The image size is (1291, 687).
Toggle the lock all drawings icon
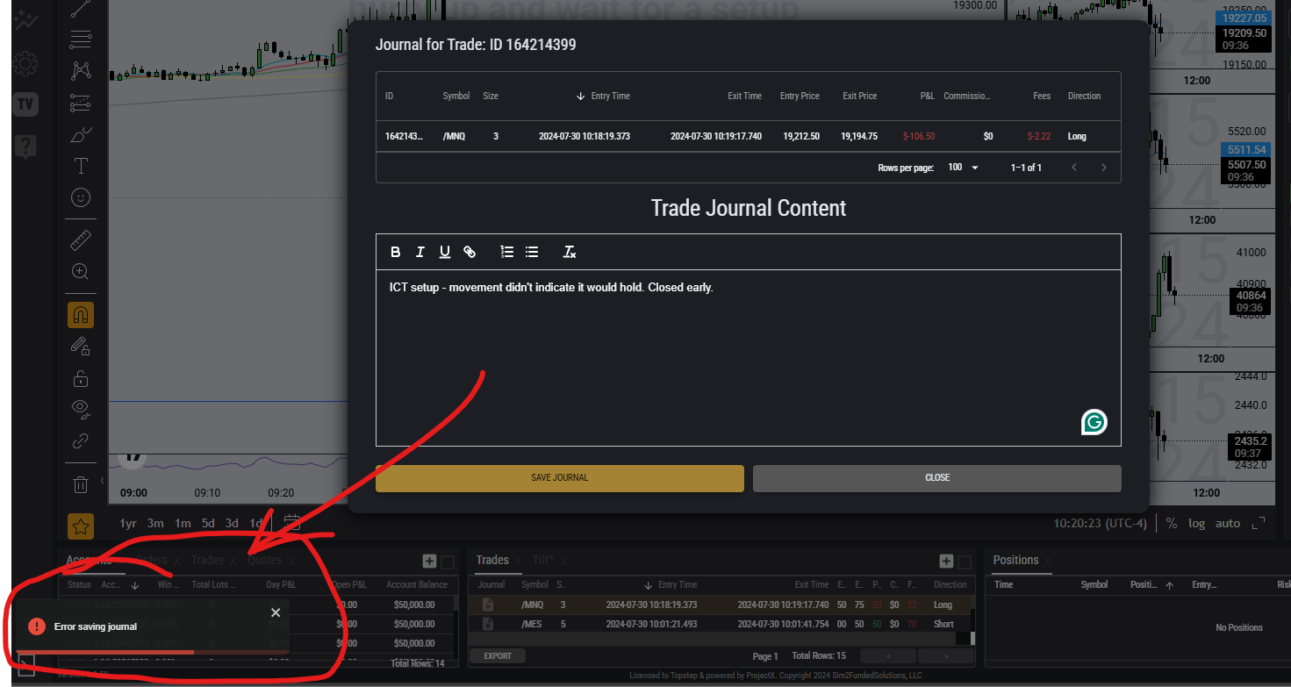coord(80,378)
